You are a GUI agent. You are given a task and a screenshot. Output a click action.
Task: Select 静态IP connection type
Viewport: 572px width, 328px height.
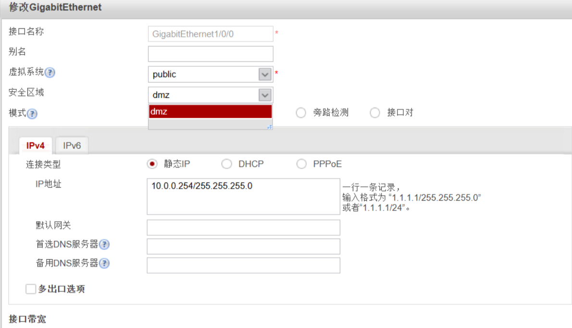[152, 164]
